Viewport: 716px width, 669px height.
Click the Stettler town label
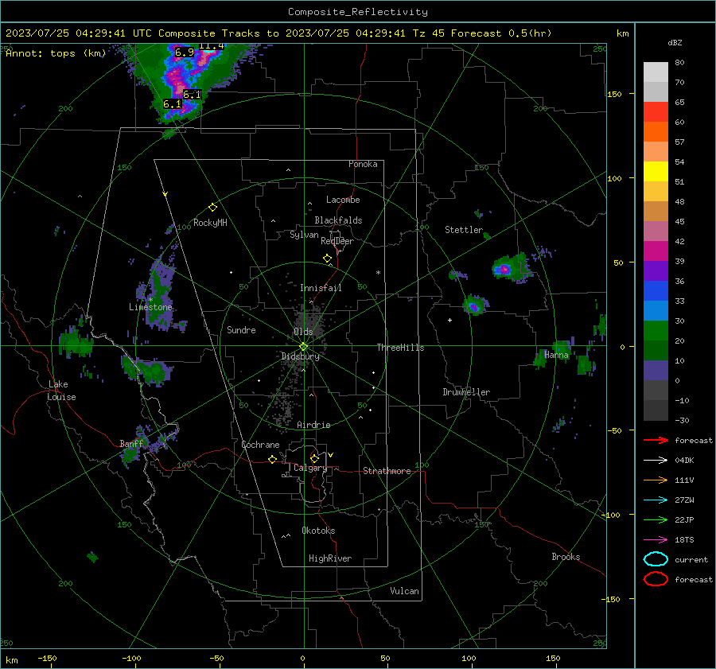click(x=464, y=230)
